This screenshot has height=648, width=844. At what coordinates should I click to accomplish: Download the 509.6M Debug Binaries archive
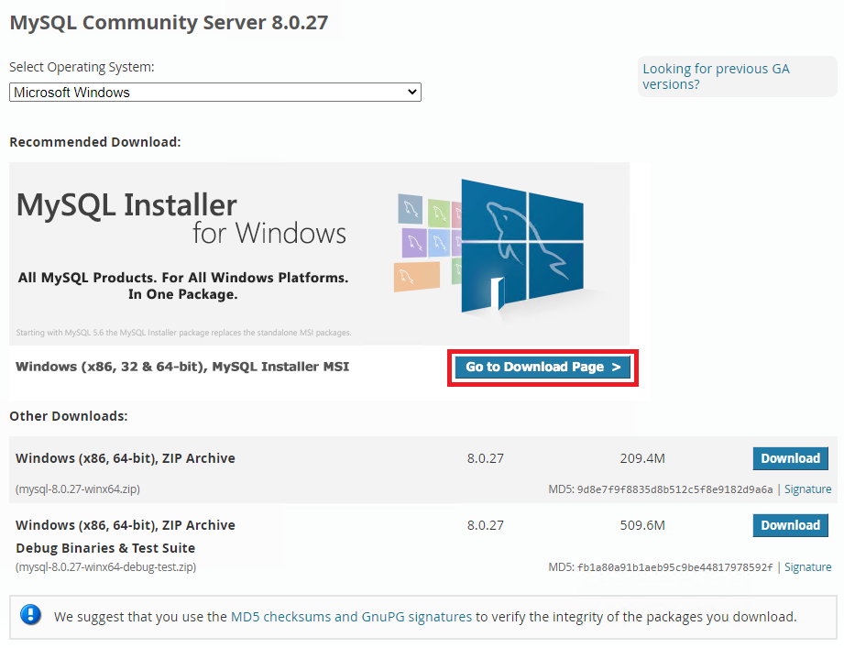pos(790,525)
